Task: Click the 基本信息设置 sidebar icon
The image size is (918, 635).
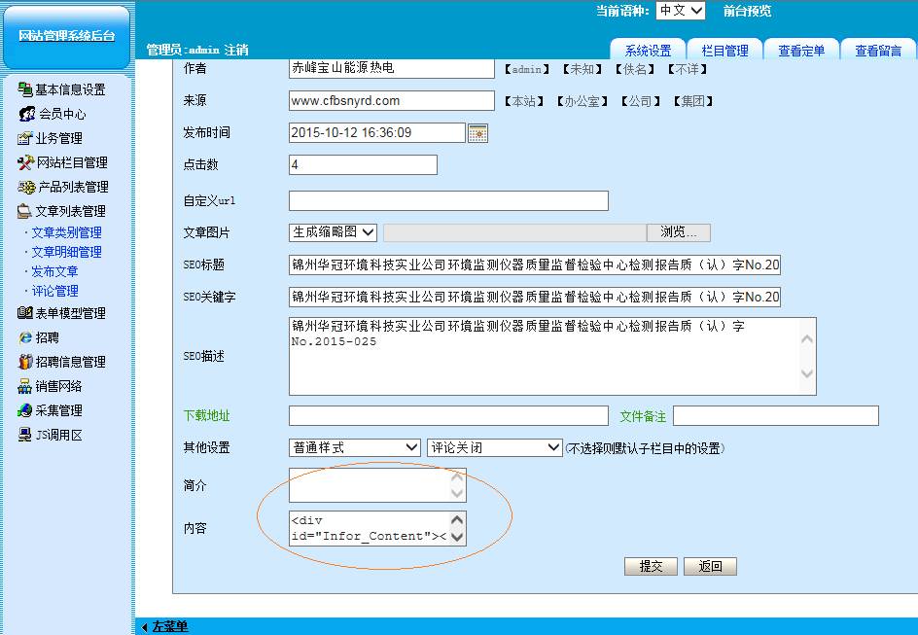Action: click(x=25, y=89)
